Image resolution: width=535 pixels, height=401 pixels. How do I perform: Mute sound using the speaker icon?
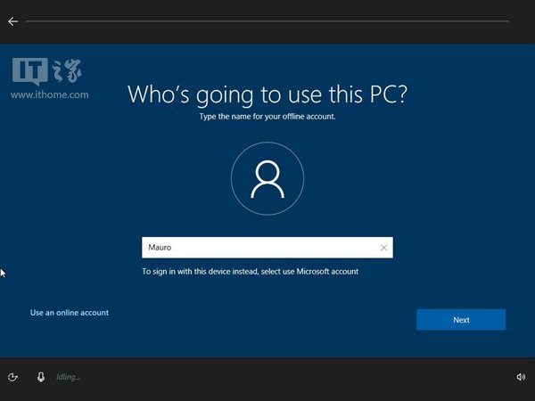pos(521,377)
